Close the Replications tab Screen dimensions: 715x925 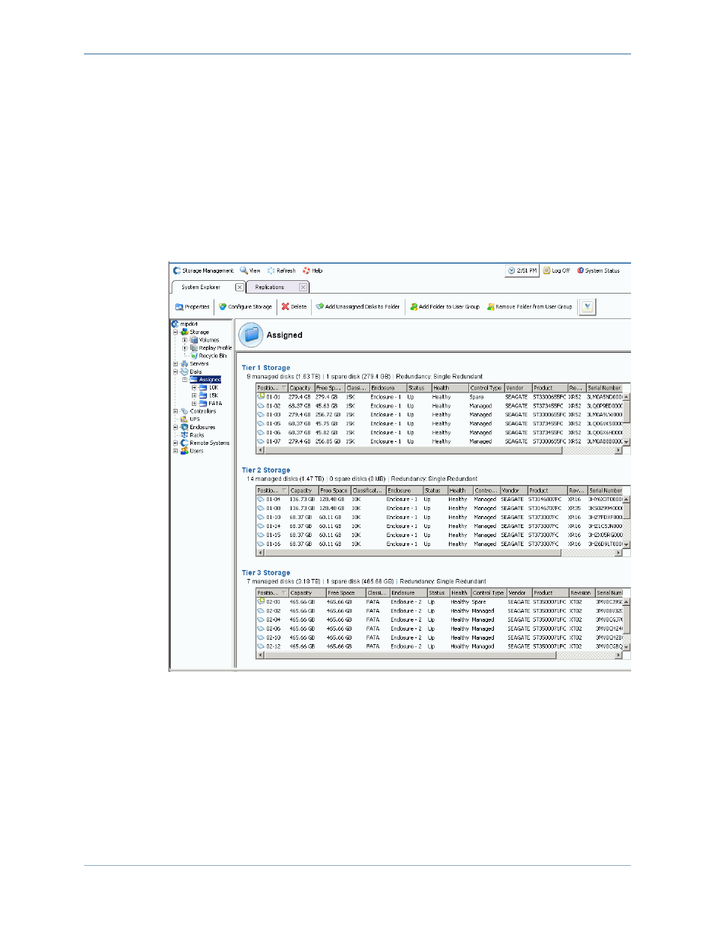pos(303,287)
